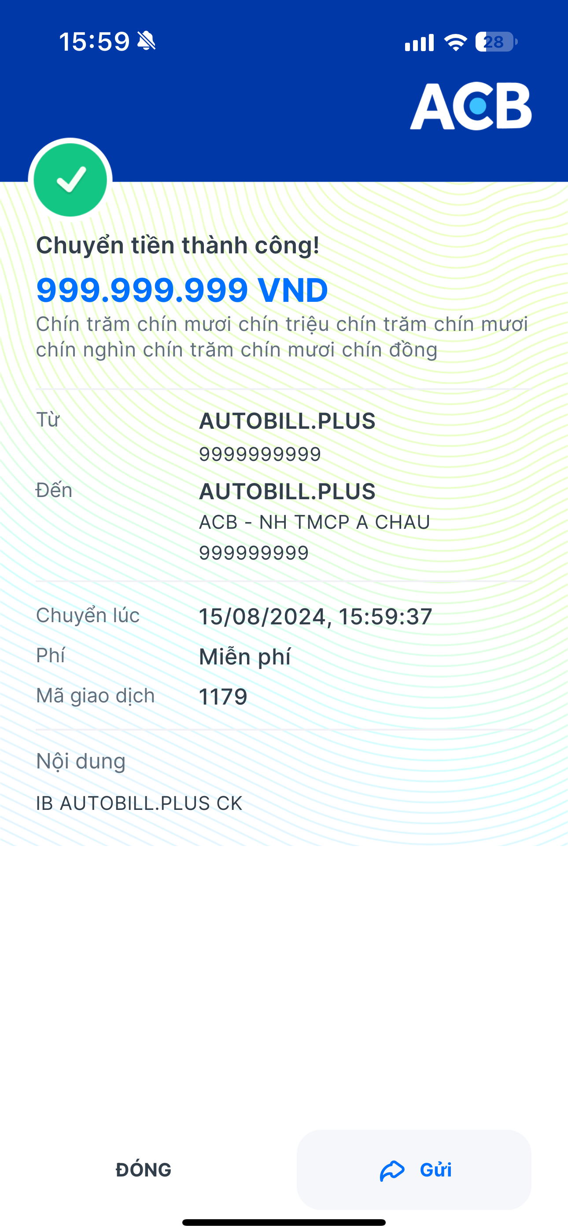Share the receipt using Gửi button
The width and height of the screenshot is (568, 1232).
click(414, 1170)
